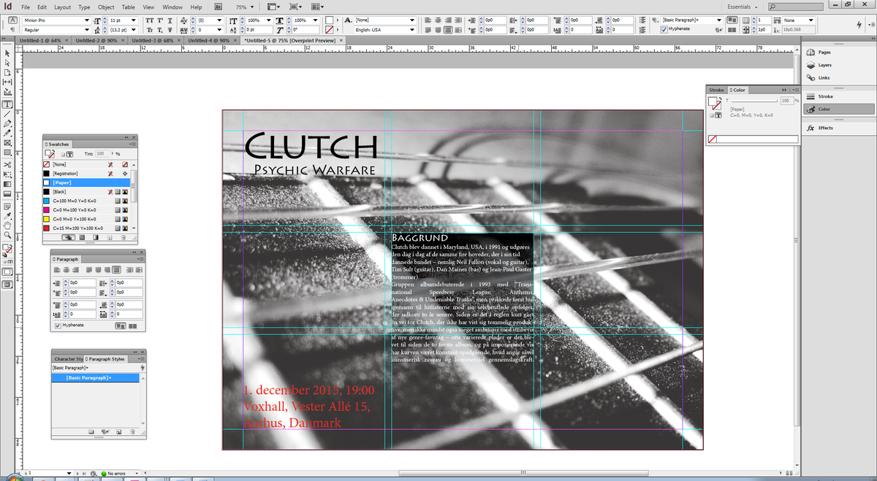Select the Eyedropper tool
877x481 pixels.
tap(7, 216)
